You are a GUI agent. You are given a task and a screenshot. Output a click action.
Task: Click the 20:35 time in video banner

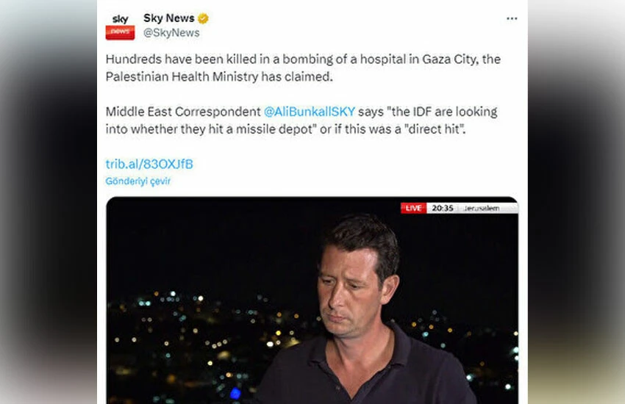[443, 208]
